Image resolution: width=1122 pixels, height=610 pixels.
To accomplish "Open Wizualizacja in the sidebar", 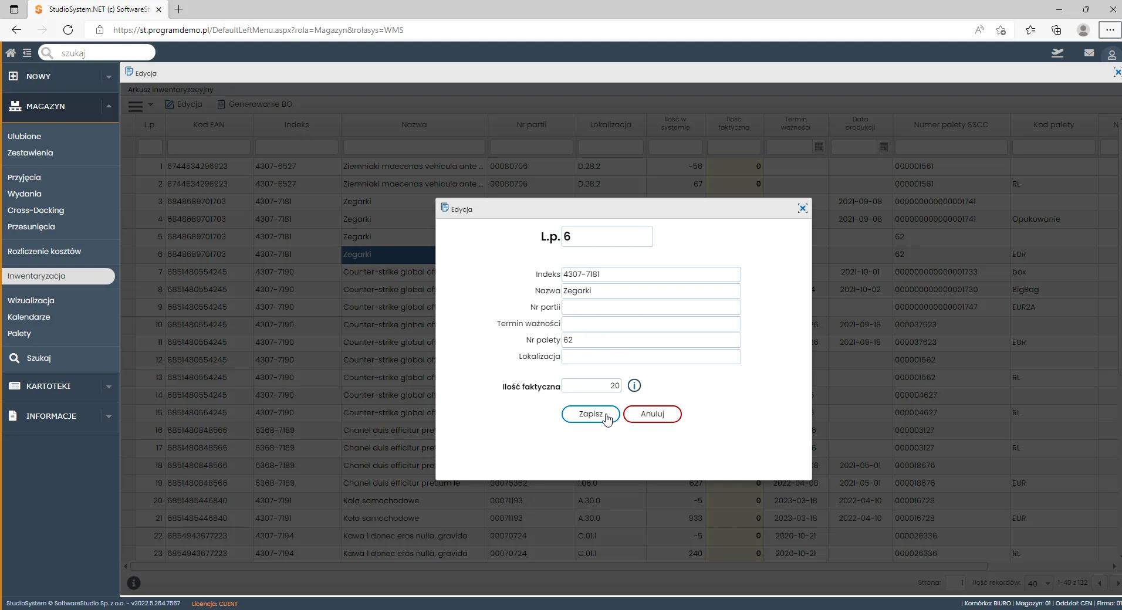I will (31, 300).
